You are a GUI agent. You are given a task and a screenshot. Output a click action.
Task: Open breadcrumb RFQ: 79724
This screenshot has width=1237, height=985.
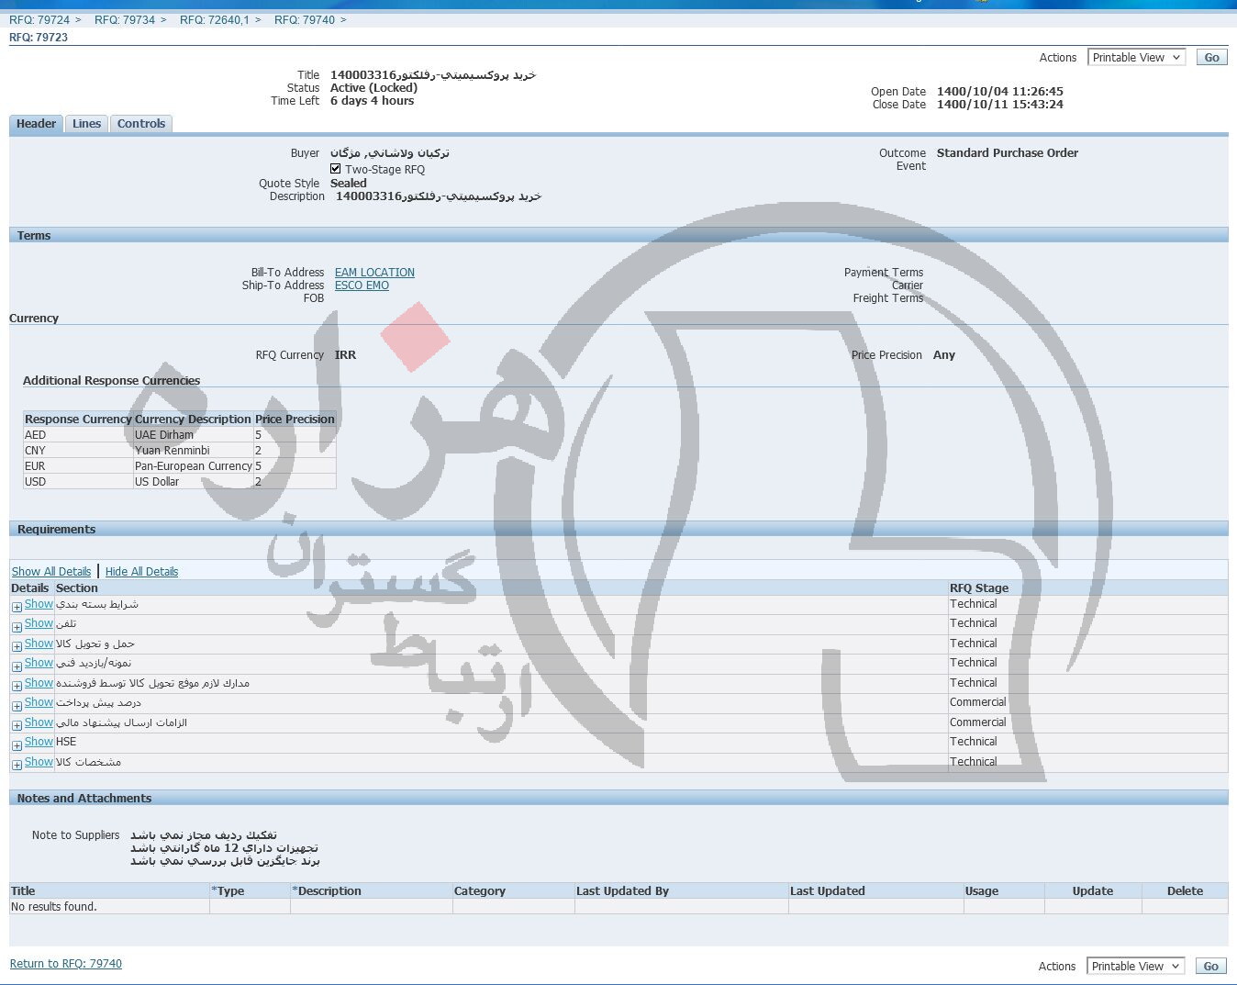39,19
